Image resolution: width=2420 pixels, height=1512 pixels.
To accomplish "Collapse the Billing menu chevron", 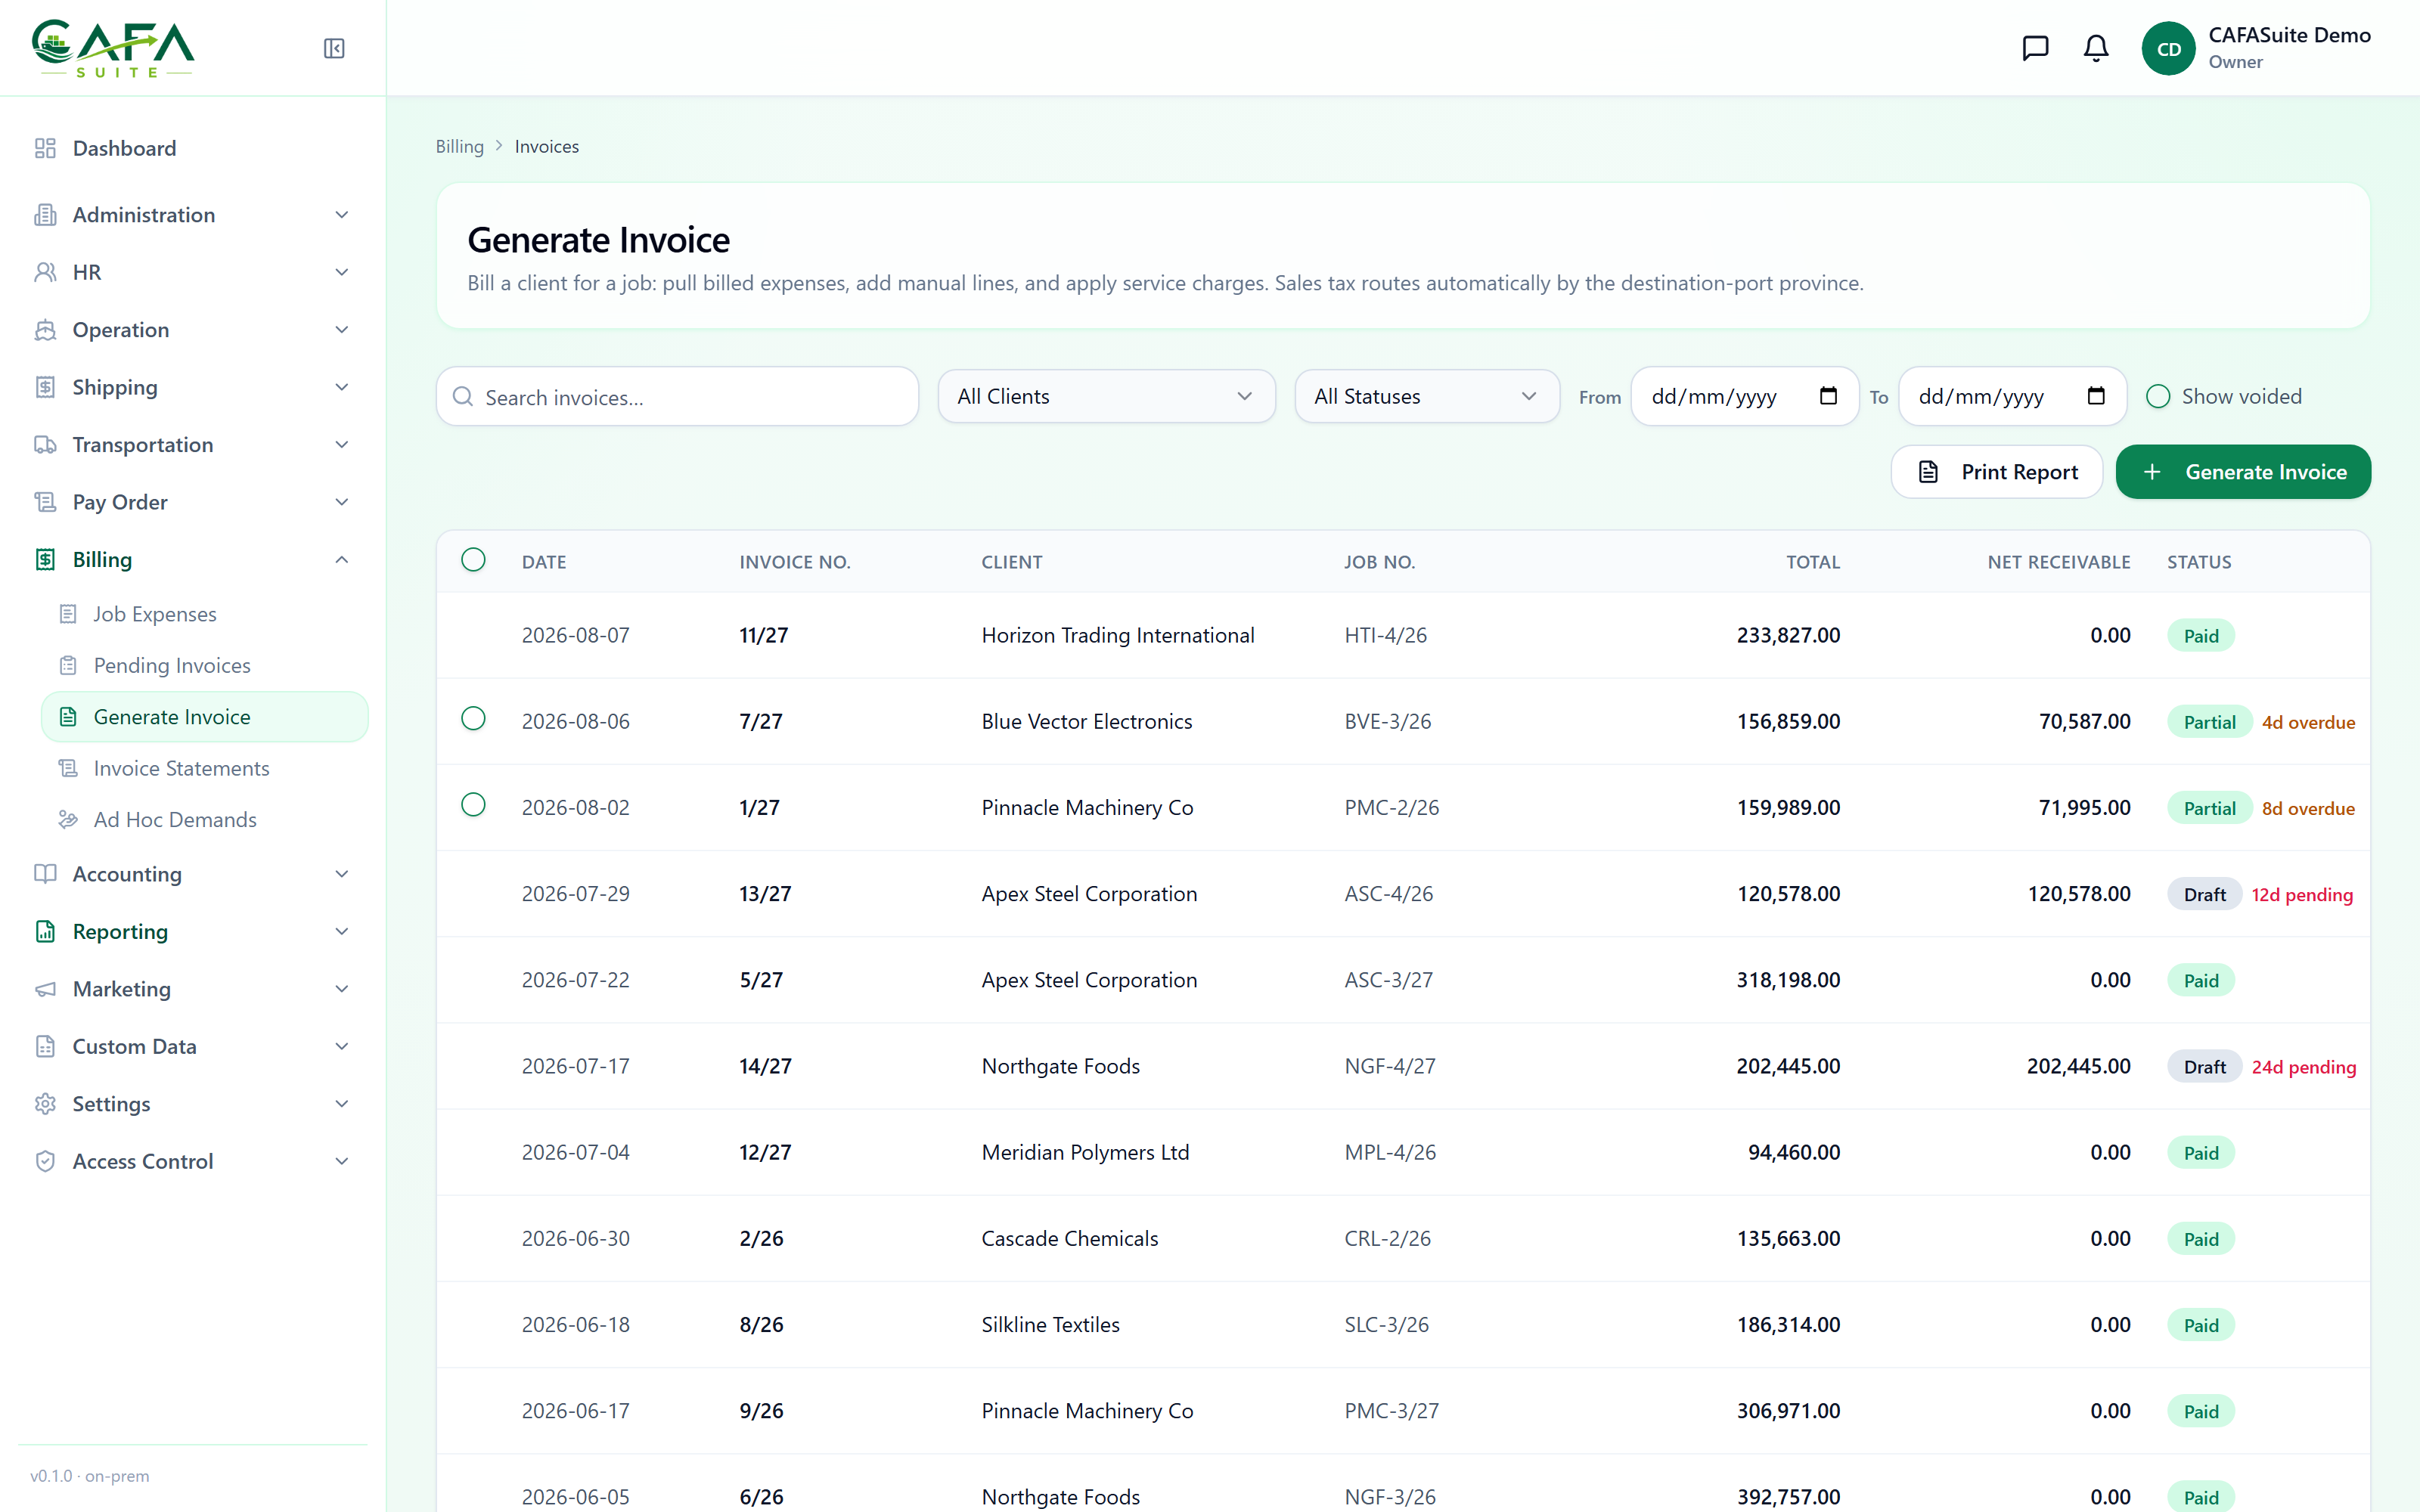I will point(341,560).
